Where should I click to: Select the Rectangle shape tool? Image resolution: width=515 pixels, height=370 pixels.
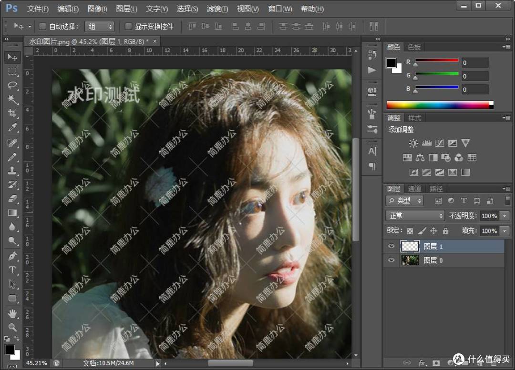coord(12,298)
